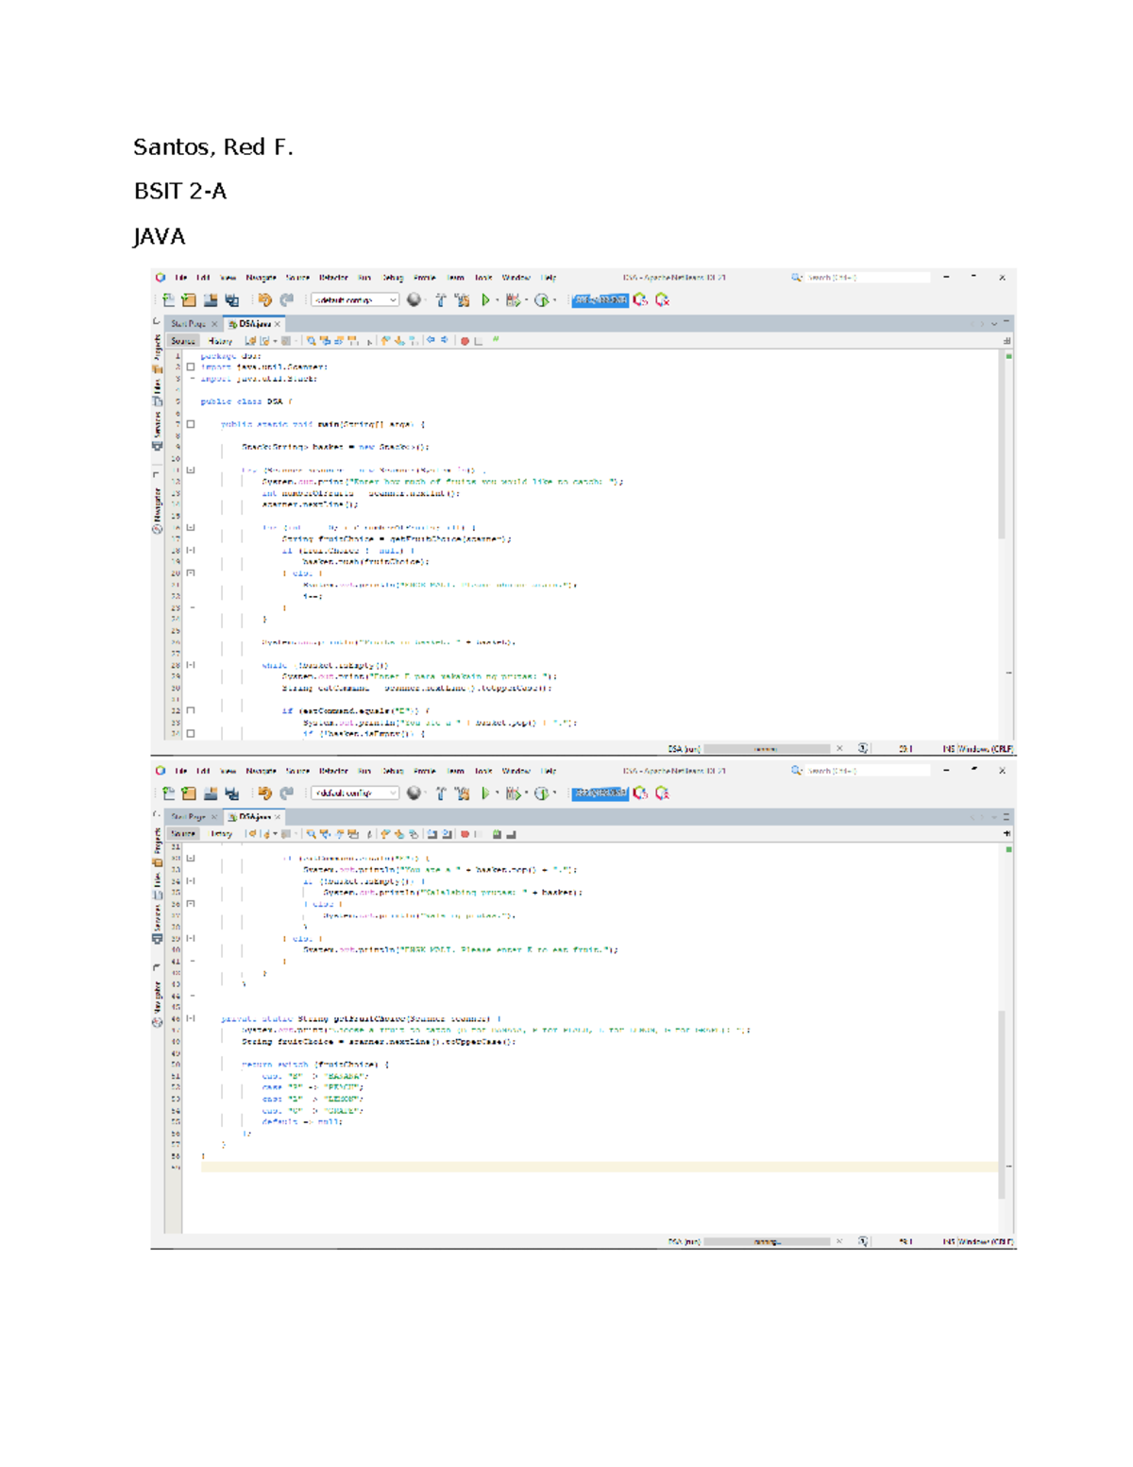Launch the Profile Project icon
1133x1467 pixels.
[541, 300]
